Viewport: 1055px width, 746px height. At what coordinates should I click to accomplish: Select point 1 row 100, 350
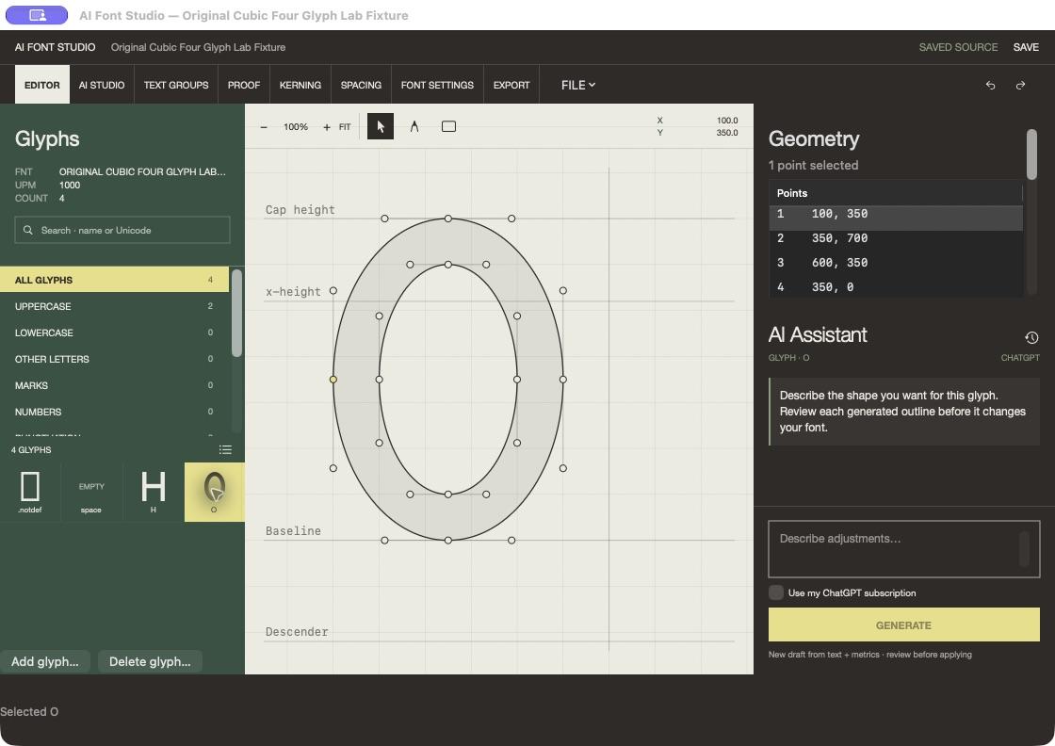[896, 218]
